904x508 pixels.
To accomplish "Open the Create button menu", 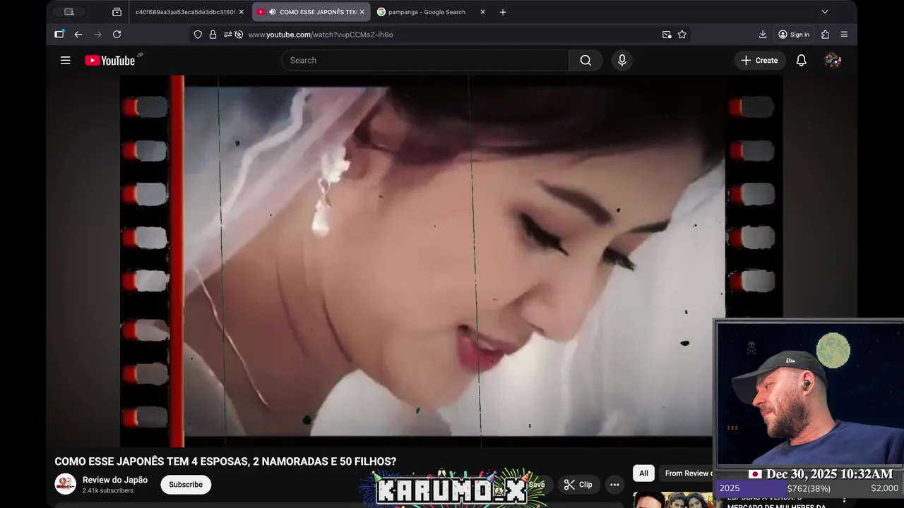I will tap(759, 61).
